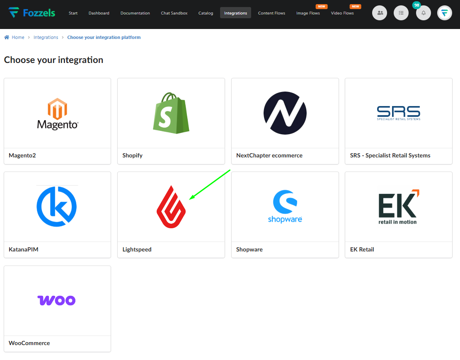The image size is (460, 360).
Task: Click the WooCommerce card label
Action: pyautogui.click(x=29, y=343)
